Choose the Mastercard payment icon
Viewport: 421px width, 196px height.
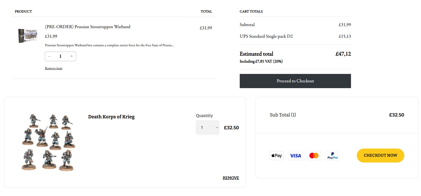pos(314,156)
